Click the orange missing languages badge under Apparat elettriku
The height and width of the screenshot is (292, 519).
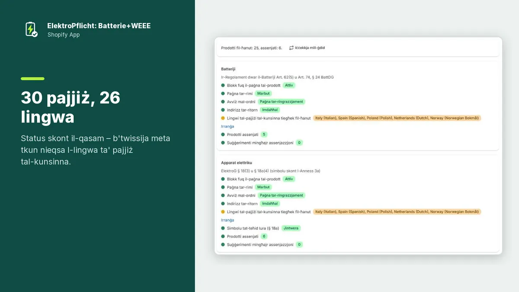[397, 212]
